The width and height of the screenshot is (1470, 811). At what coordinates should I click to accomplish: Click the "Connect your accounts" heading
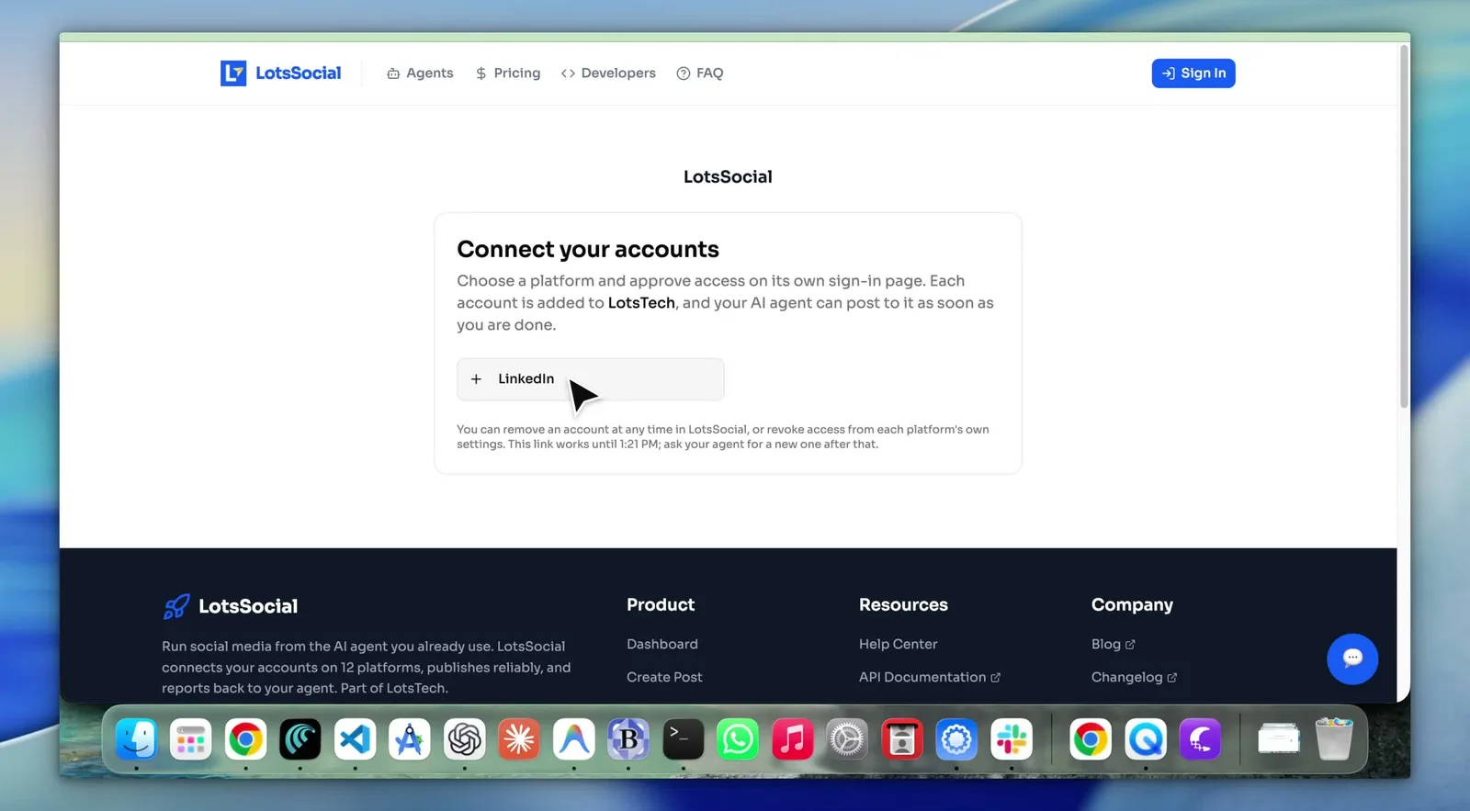coord(588,250)
